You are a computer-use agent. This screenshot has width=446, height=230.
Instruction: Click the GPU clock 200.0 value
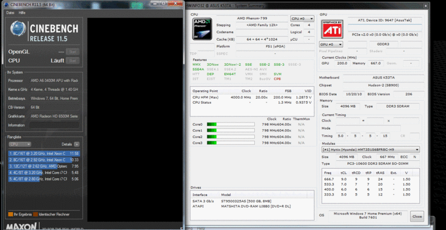[342, 63]
